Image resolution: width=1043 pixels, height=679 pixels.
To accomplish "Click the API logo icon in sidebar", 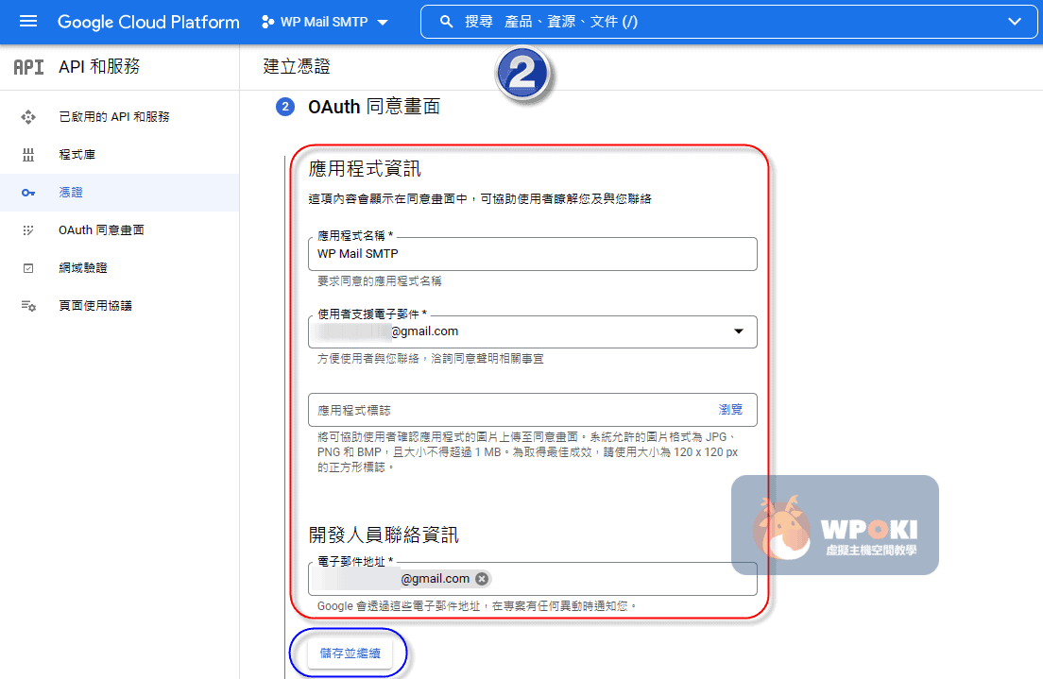I will coord(28,67).
